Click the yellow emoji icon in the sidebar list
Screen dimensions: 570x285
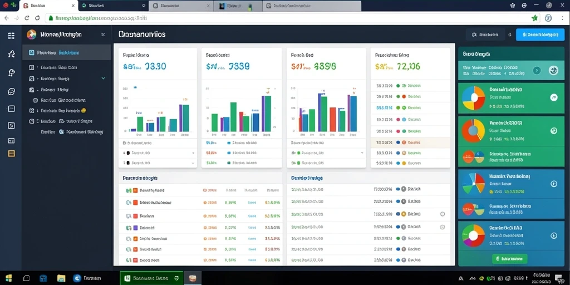[83, 111]
